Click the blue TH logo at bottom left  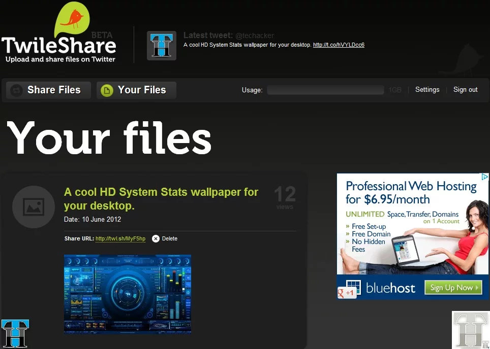(15, 334)
